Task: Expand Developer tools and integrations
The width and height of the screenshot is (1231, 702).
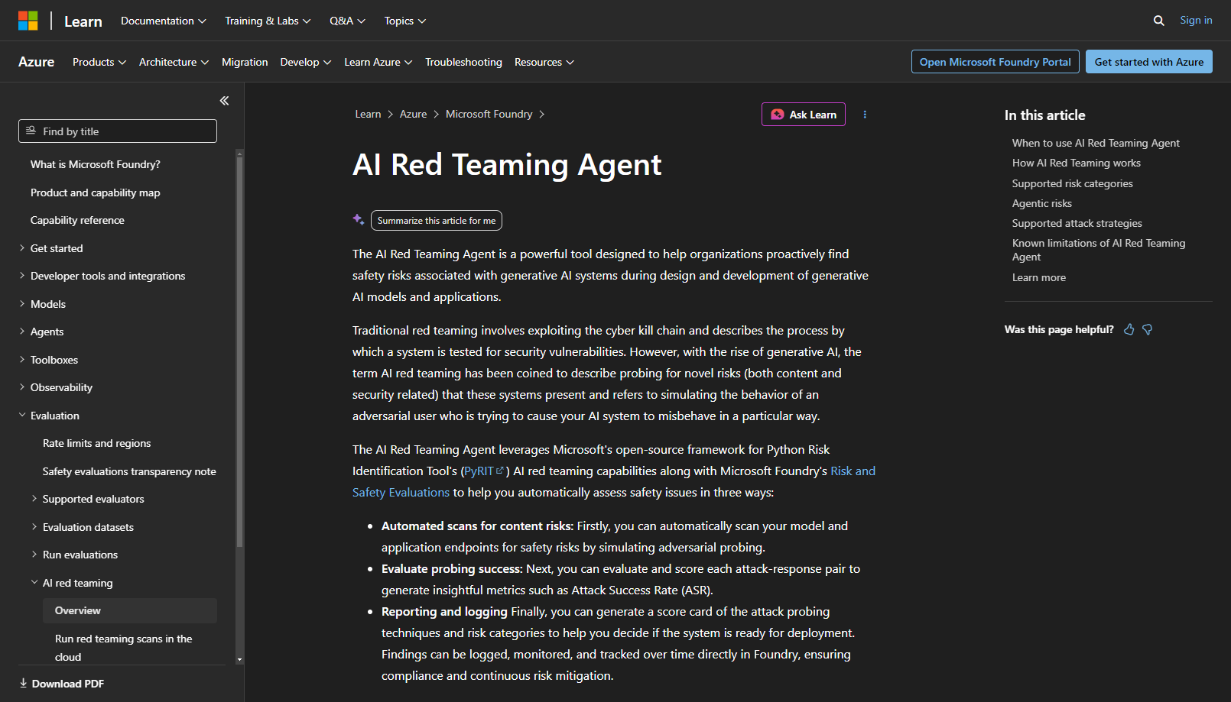Action: pyautogui.click(x=22, y=276)
